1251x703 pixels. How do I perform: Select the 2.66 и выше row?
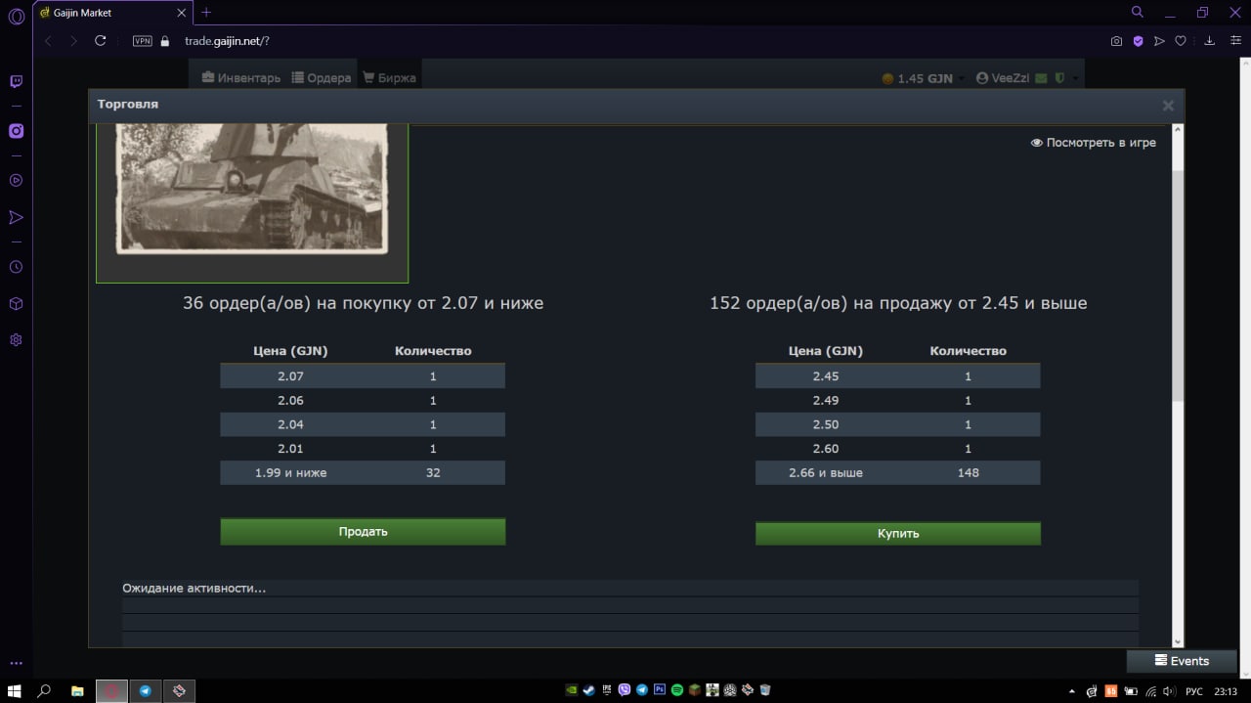click(897, 472)
